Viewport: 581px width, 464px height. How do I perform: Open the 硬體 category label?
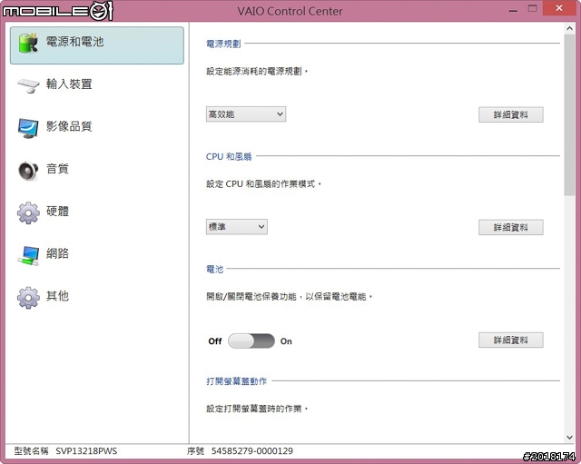click(57, 211)
